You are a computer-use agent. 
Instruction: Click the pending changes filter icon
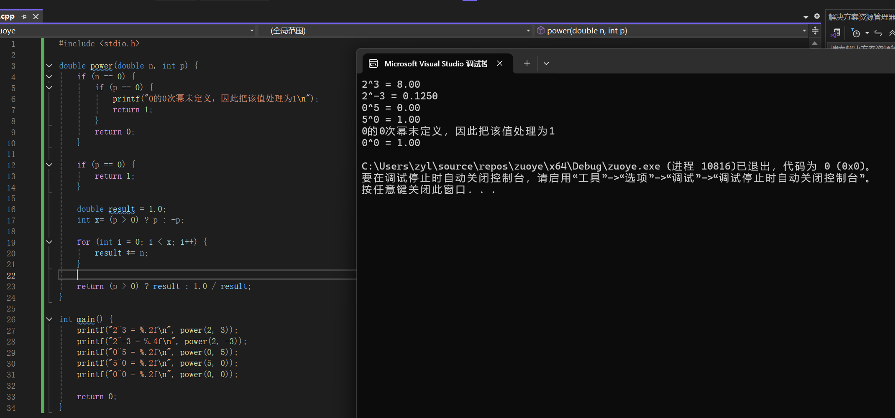855,33
